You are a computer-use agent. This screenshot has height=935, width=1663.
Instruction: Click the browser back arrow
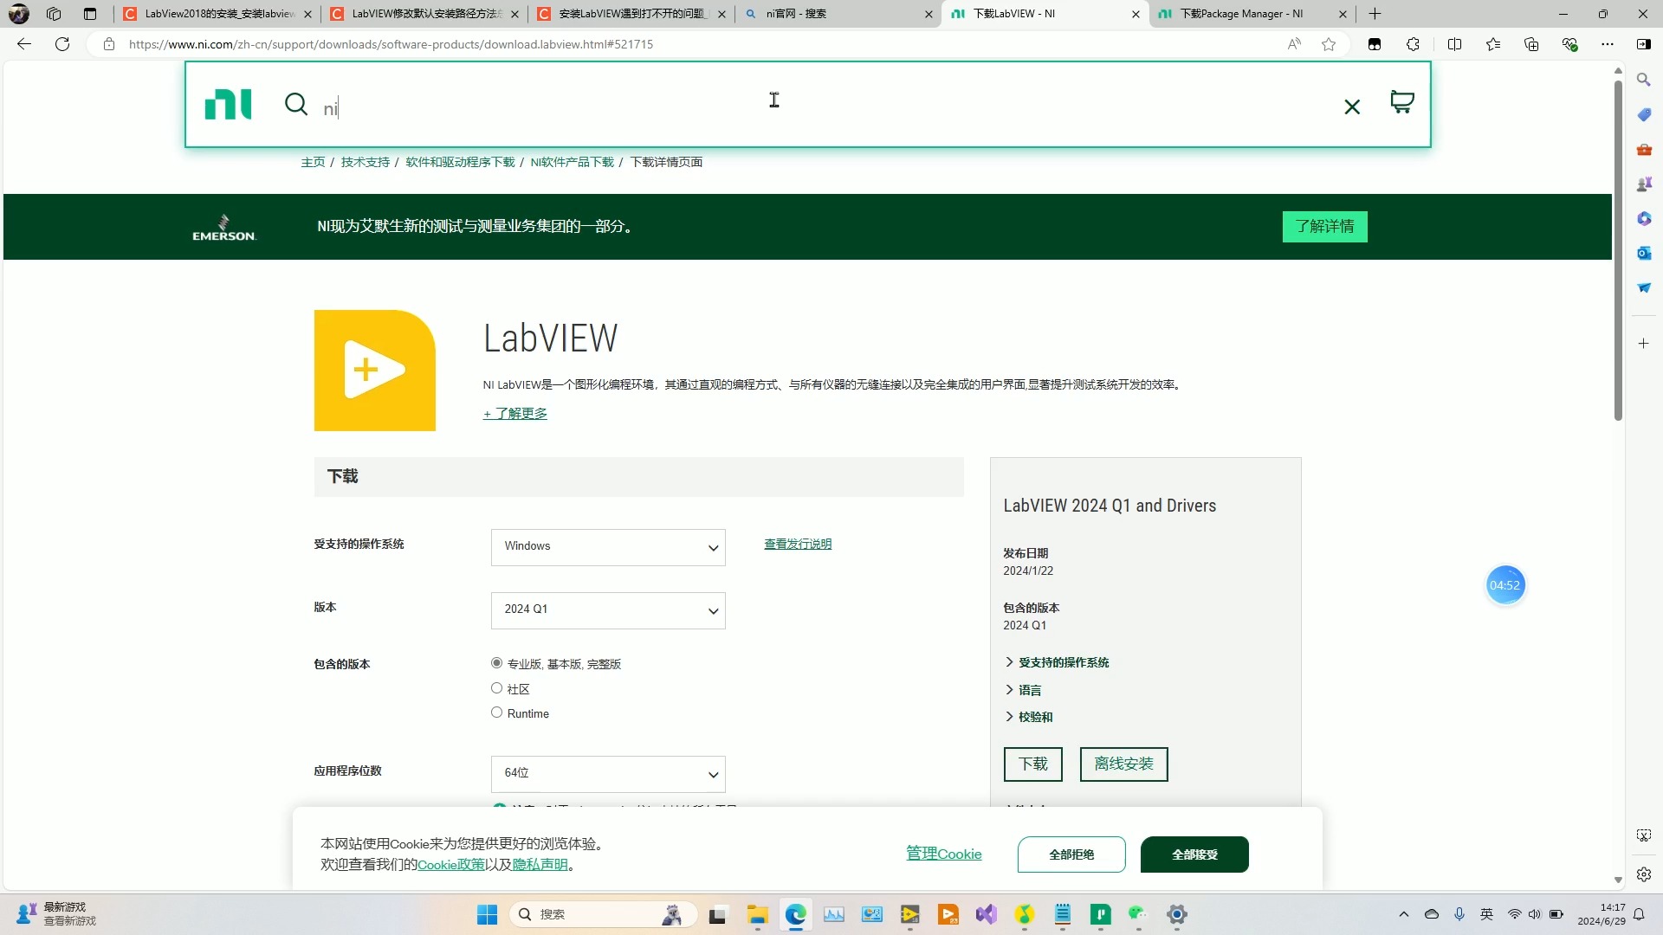(24, 44)
